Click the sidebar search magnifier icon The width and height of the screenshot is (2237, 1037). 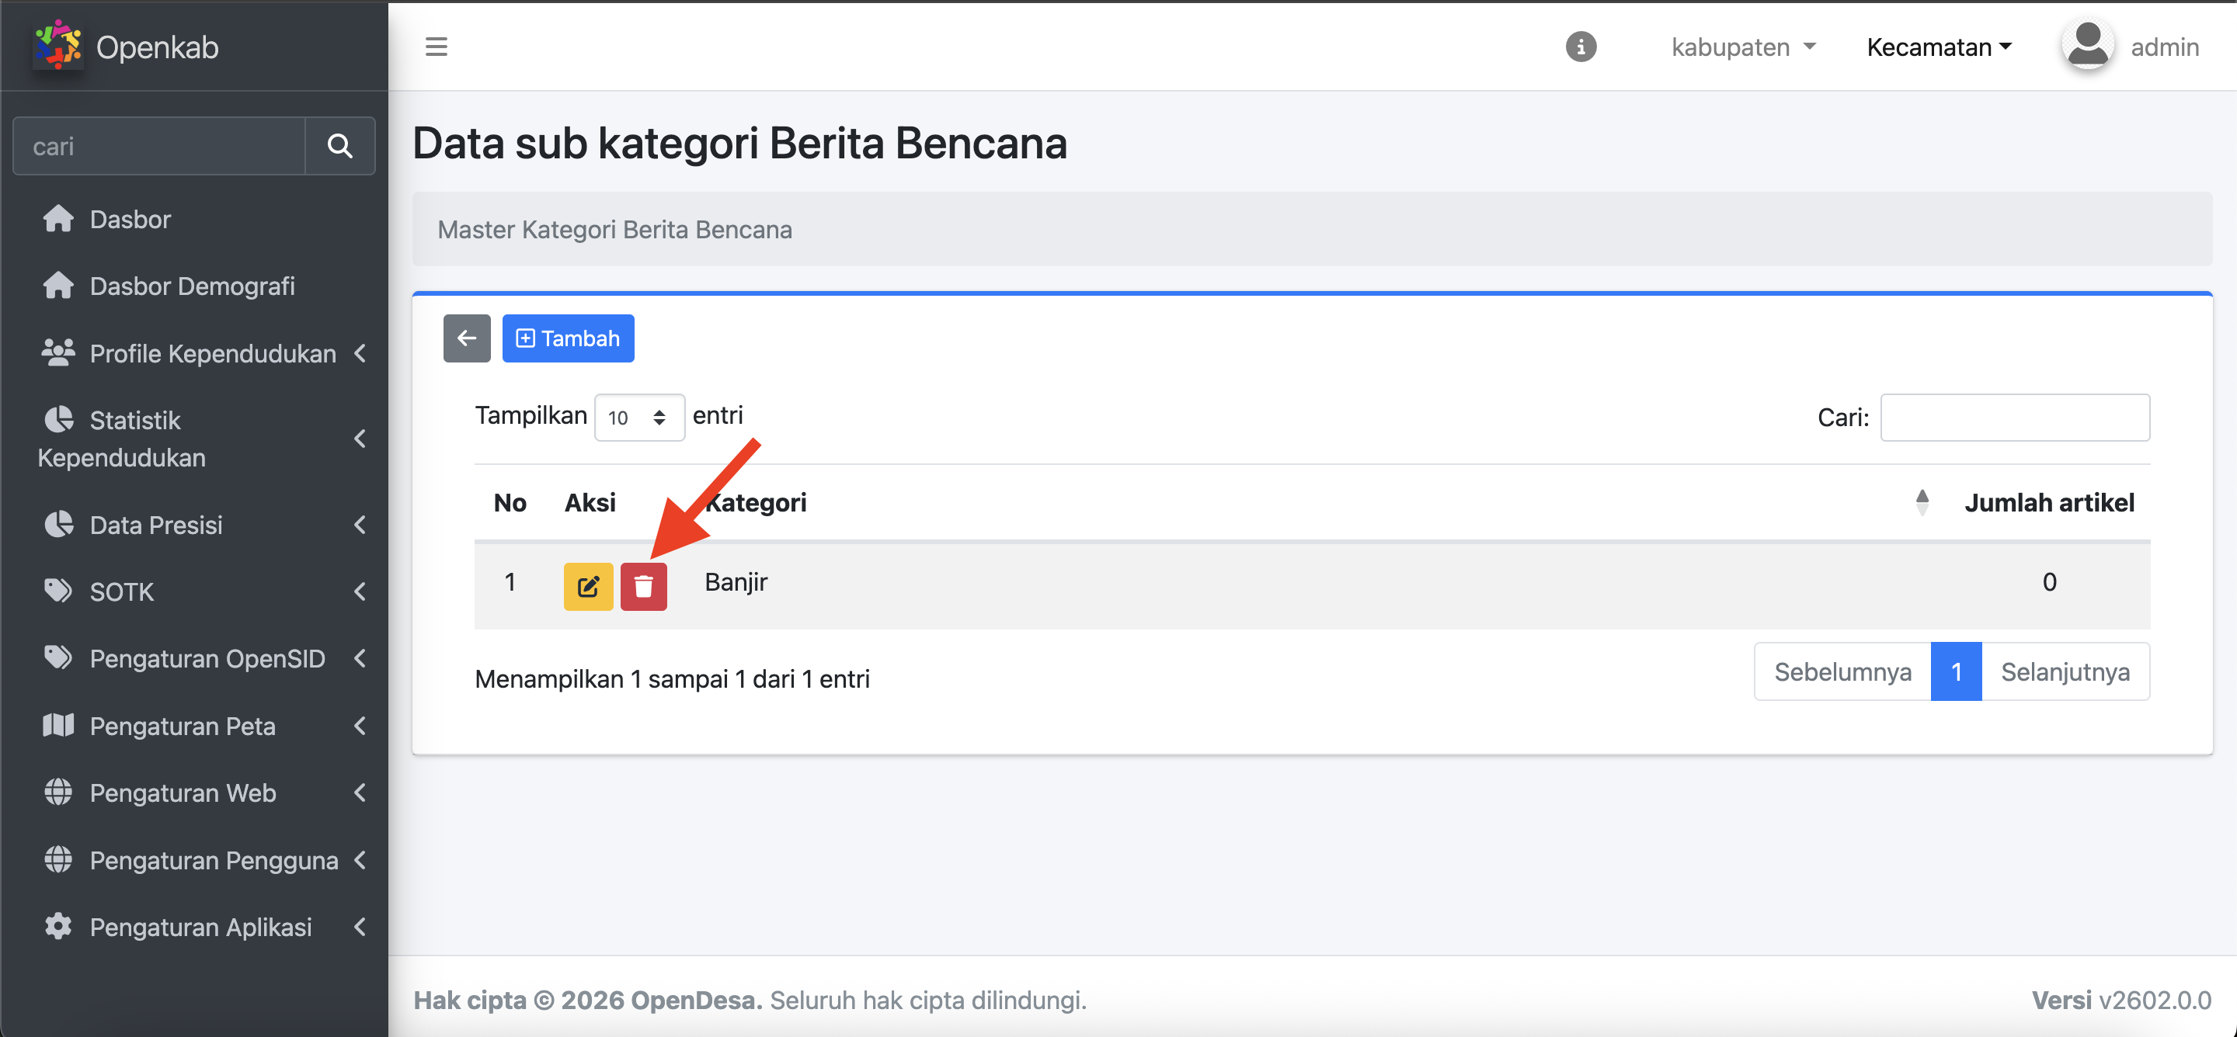339,146
